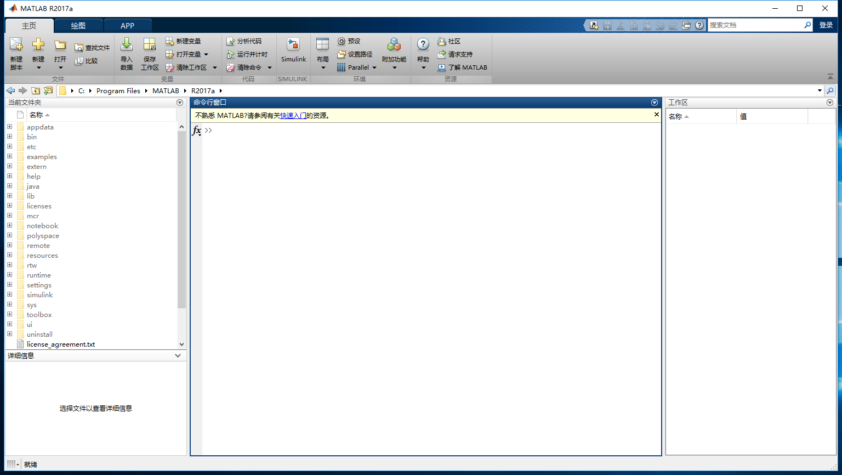Open the 帮助 help dropdown
This screenshot has width=842, height=475.
coord(423,54)
